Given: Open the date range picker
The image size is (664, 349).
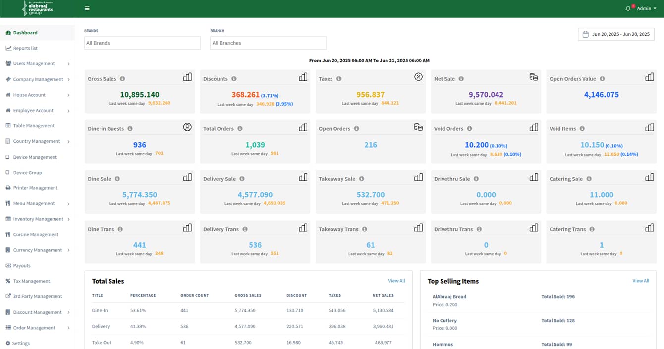Looking at the screenshot, I should 616,34.
